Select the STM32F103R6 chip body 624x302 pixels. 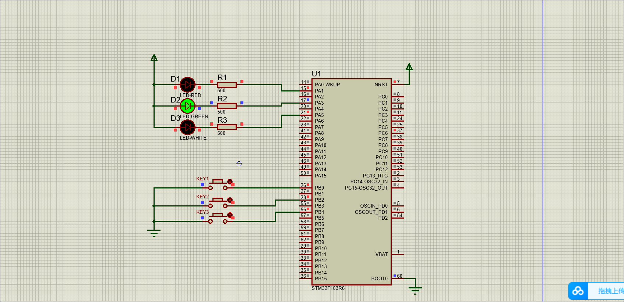pos(352,182)
